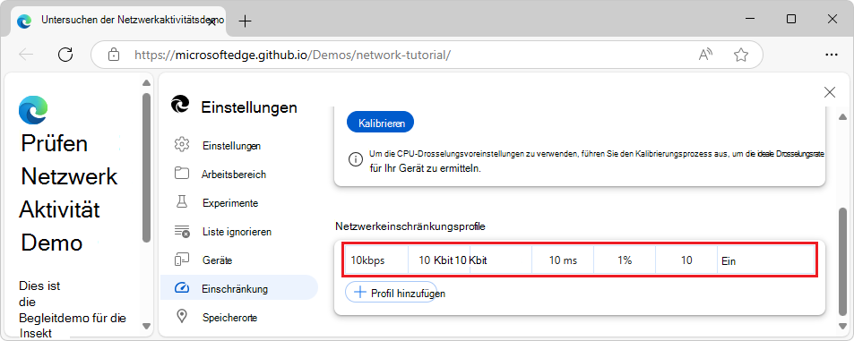View site information lock icon
Viewport: 854px width, 341px height.
click(x=113, y=55)
